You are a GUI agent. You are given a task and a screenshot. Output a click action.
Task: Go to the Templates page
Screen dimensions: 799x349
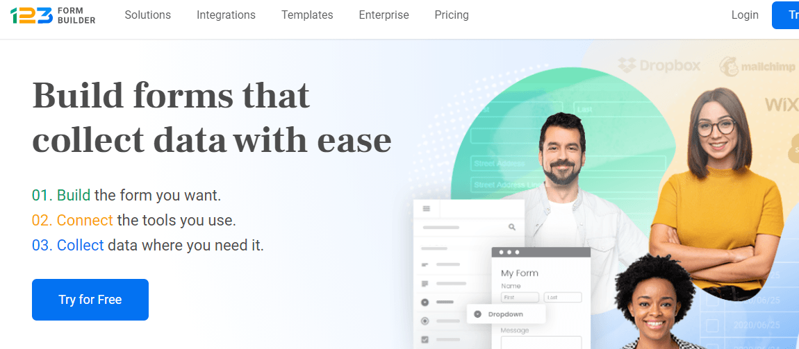coord(307,15)
